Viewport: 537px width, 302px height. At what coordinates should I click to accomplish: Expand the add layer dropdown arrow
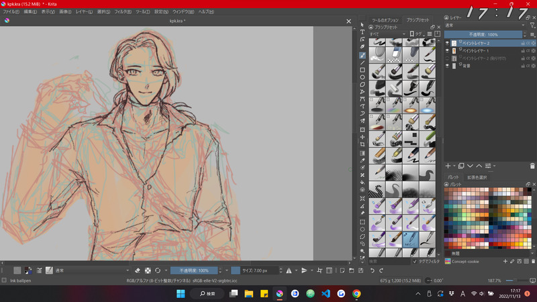tap(454, 165)
